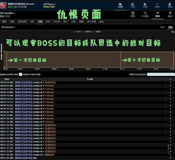
Task: Open the 摘要 summary tab
Action: pos(4,22)
